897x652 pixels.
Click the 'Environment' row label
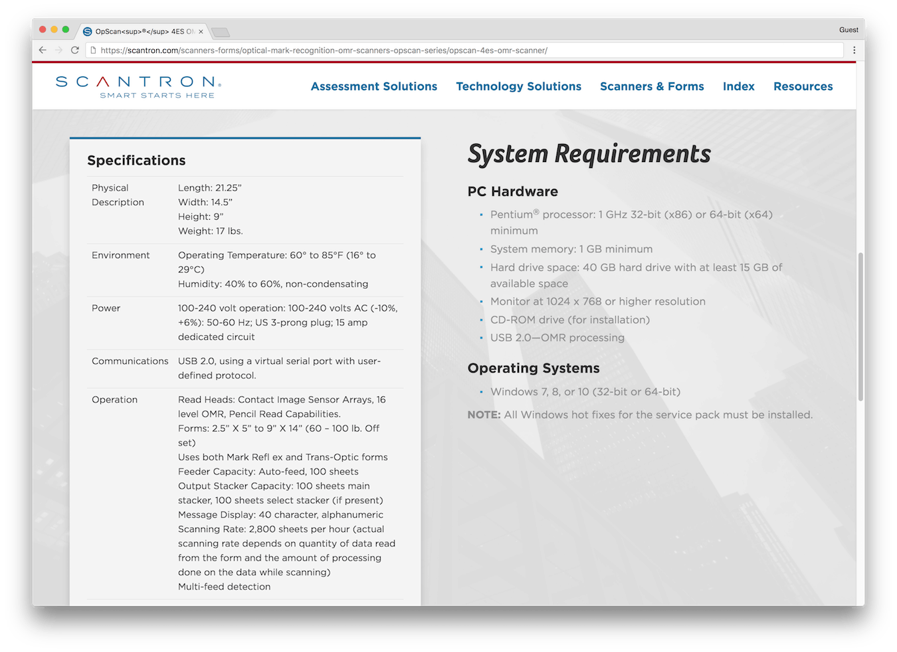[121, 255]
